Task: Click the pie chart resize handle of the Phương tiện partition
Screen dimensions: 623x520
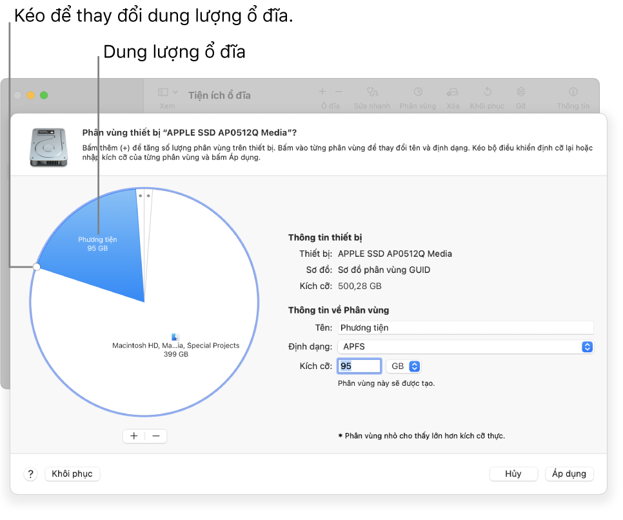Action: point(37,266)
